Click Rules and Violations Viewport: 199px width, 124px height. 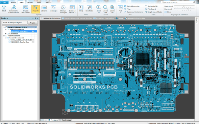tap(133, 12)
